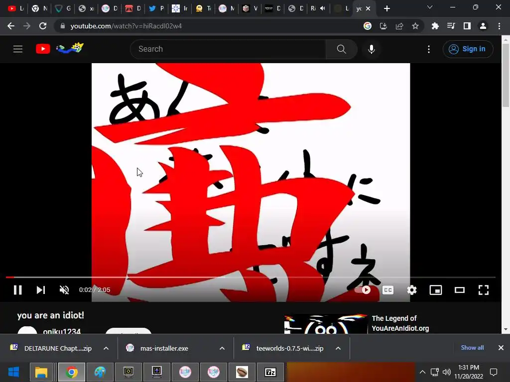
Task: Unmute the video player
Action: tap(64, 290)
